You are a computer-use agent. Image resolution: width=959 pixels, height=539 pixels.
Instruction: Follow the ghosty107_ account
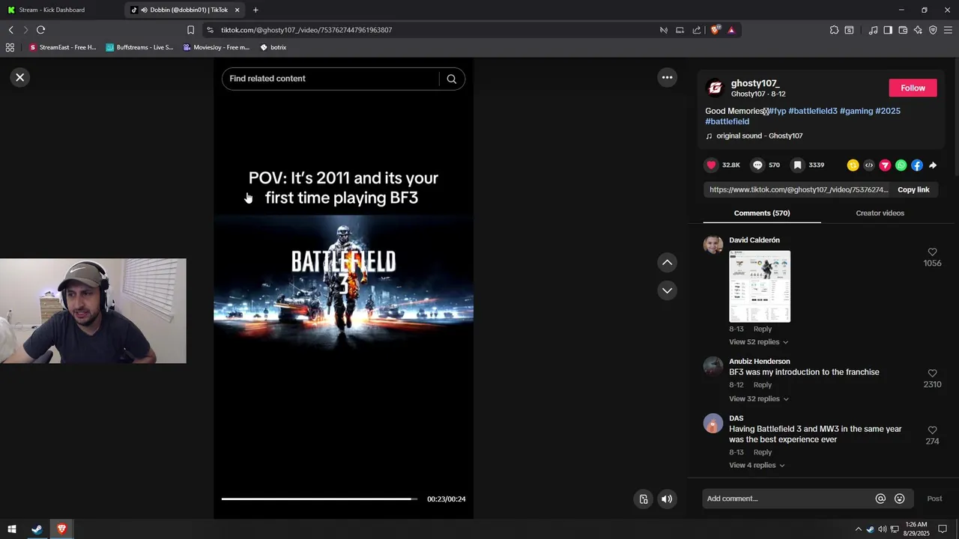[913, 88]
